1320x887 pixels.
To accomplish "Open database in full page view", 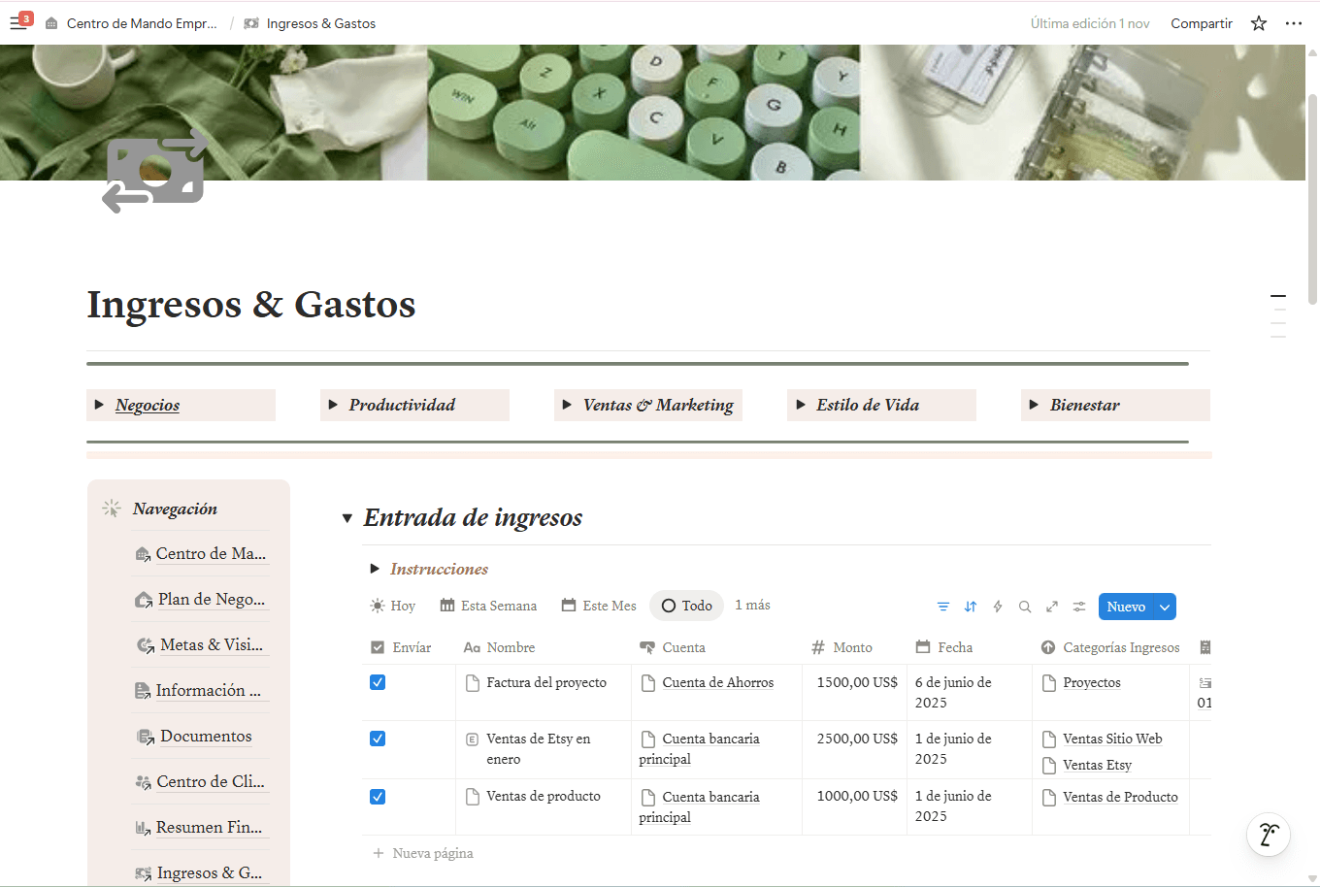I will coord(1051,607).
